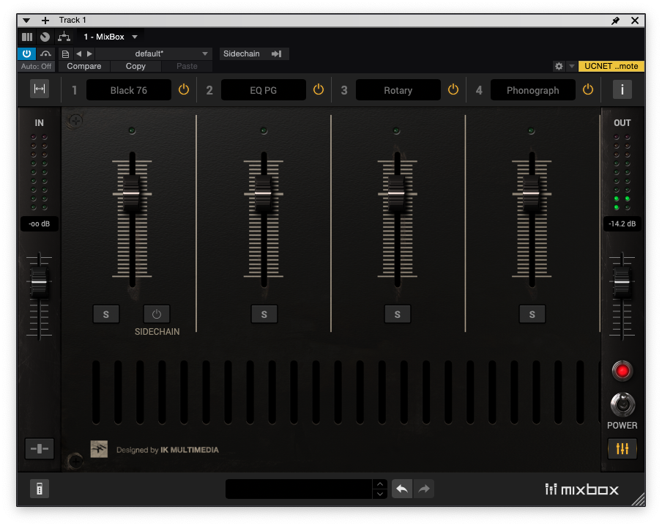Open the settings gear icon

(559, 67)
